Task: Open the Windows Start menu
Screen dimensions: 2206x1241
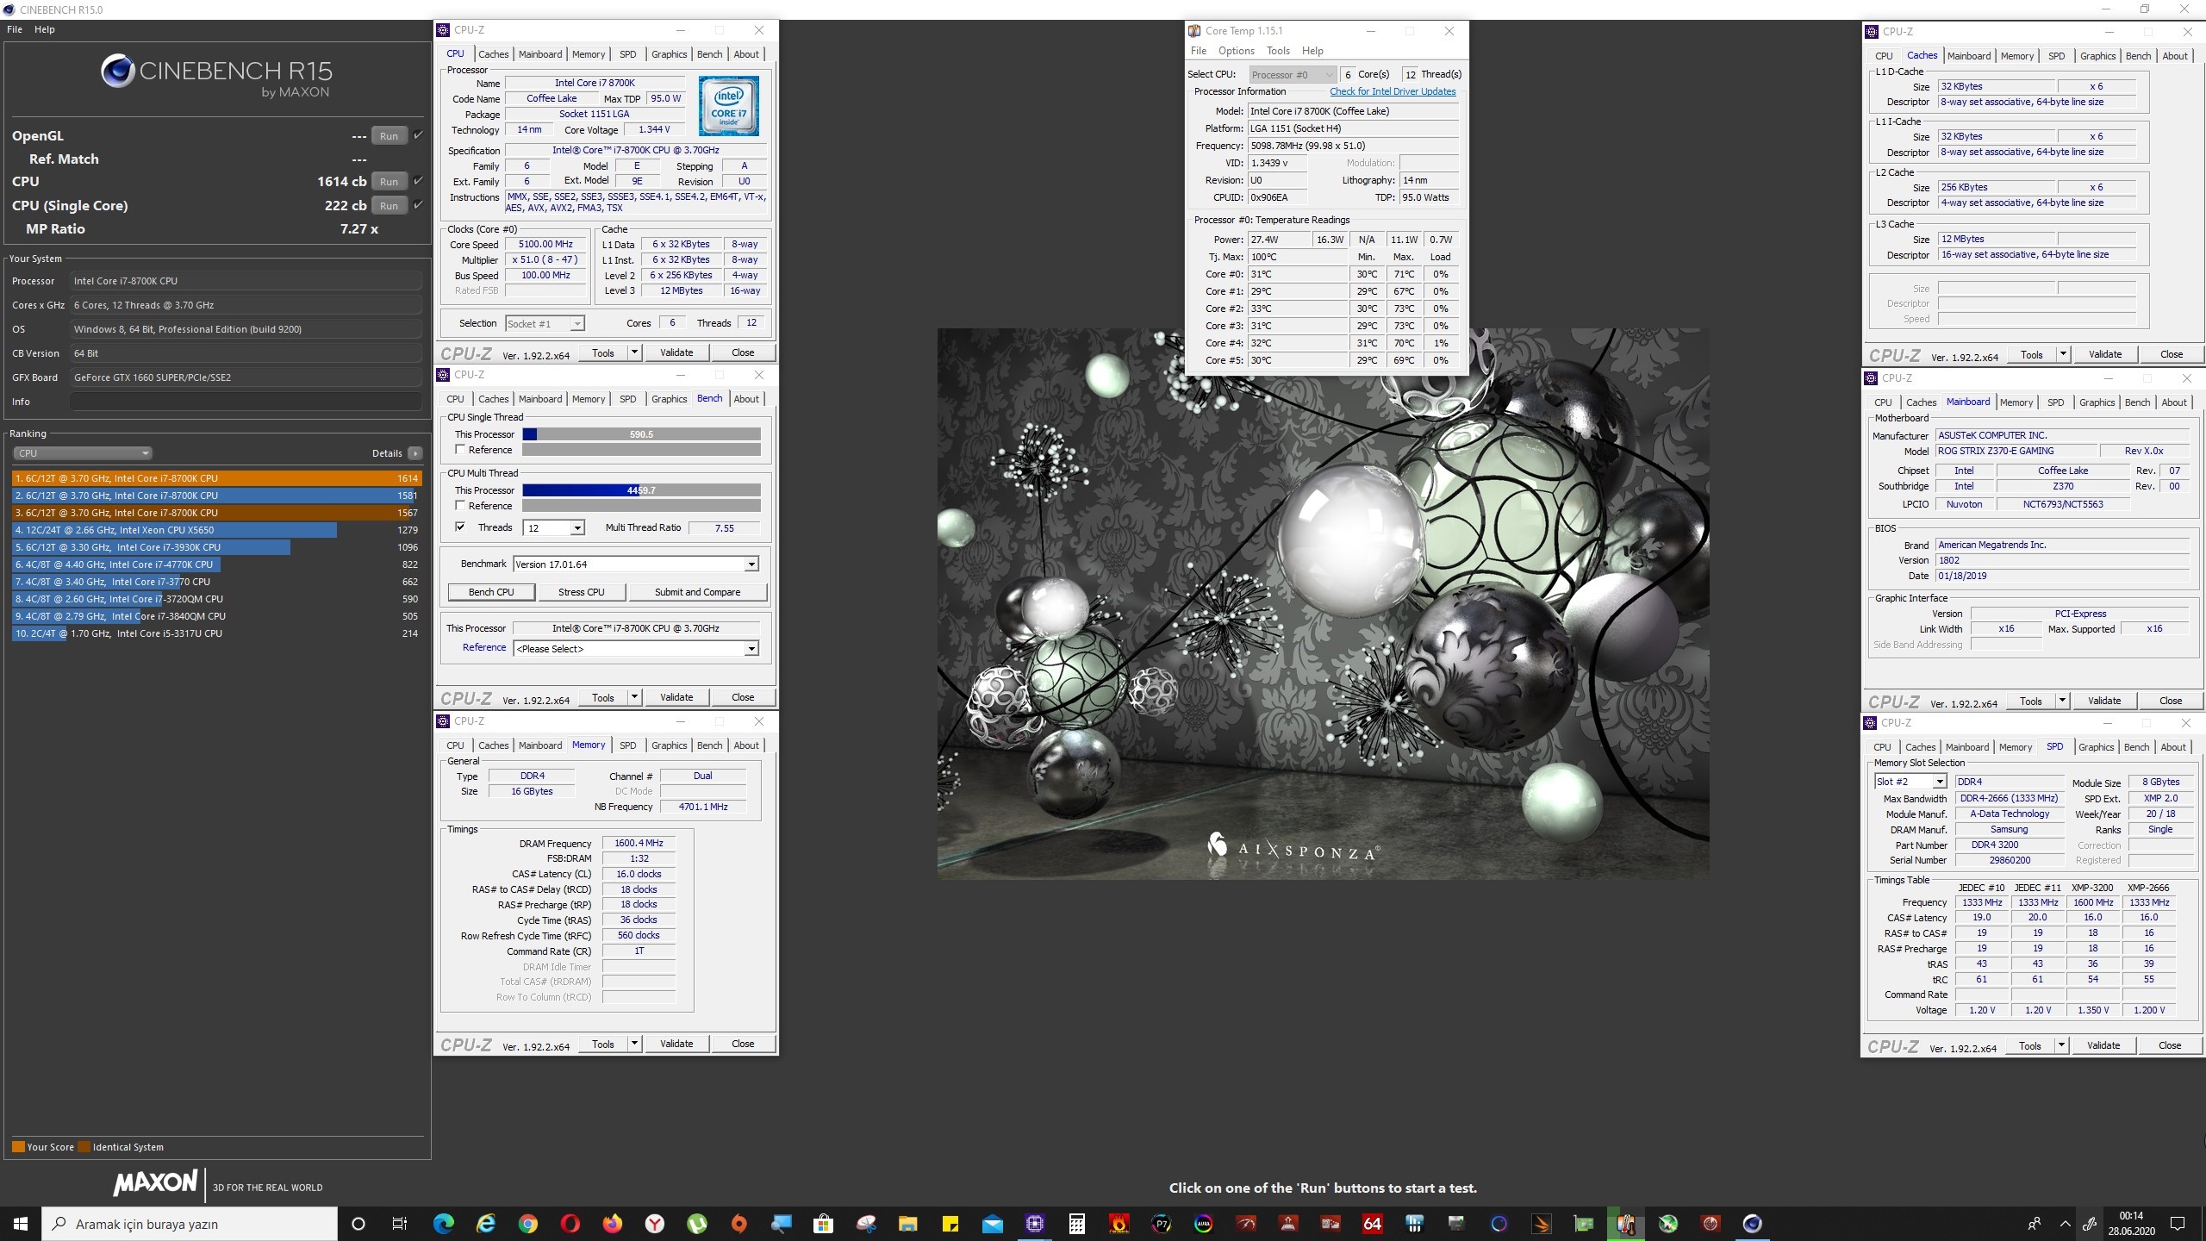Action: point(21,1224)
